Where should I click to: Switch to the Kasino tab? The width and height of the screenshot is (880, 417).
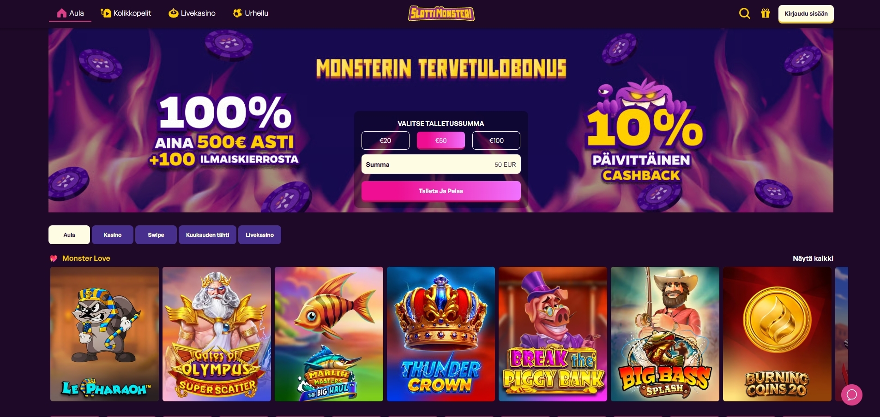pyautogui.click(x=113, y=235)
